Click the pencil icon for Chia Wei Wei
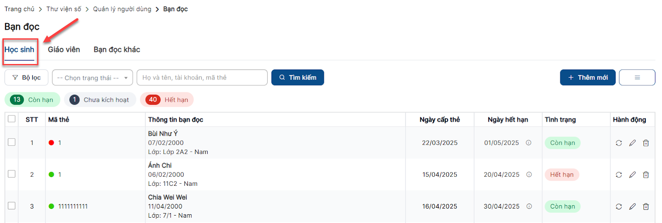Image resolution: width=662 pixels, height=223 pixels. coord(632,206)
